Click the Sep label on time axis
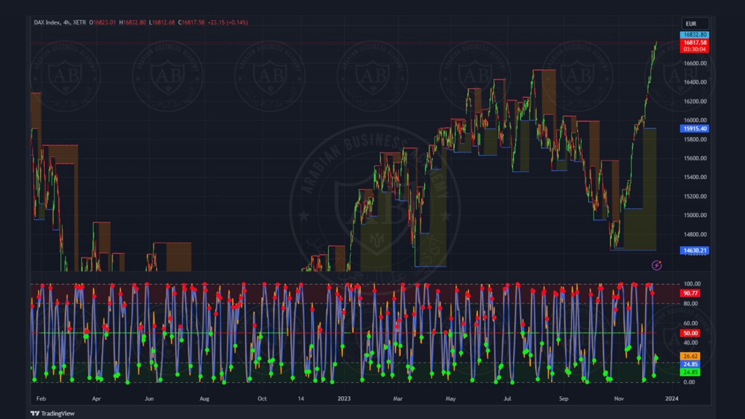The height and width of the screenshot is (419, 745). pyautogui.click(x=564, y=399)
